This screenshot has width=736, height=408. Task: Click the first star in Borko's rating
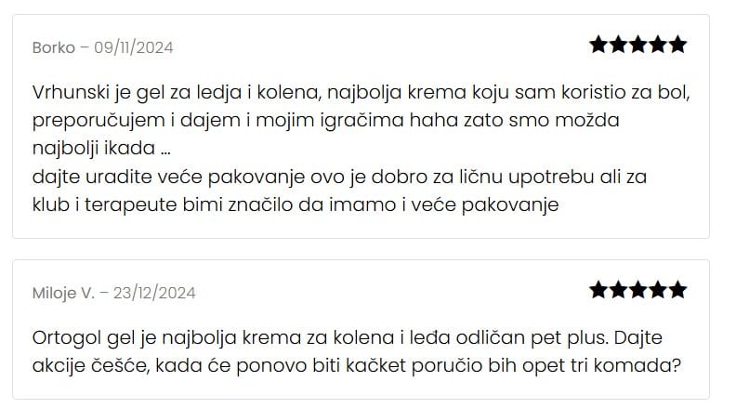[x=598, y=45]
